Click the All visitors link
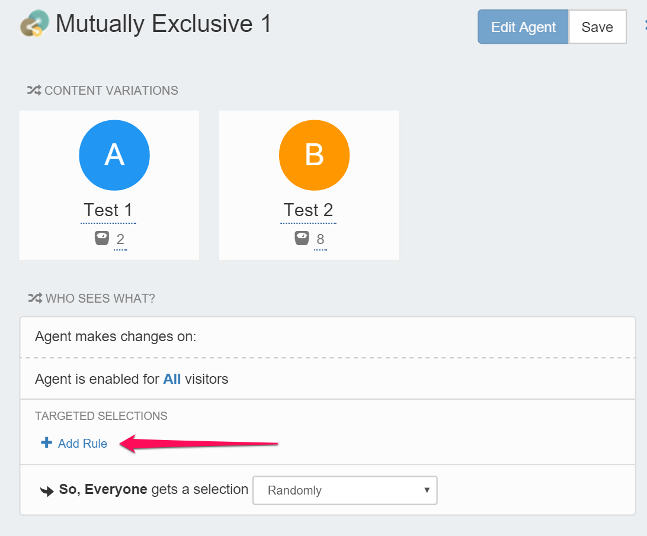The height and width of the screenshot is (536, 647). coord(172,379)
